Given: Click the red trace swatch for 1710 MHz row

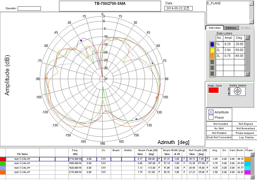Looking at the screenshot, I should point(3,159).
